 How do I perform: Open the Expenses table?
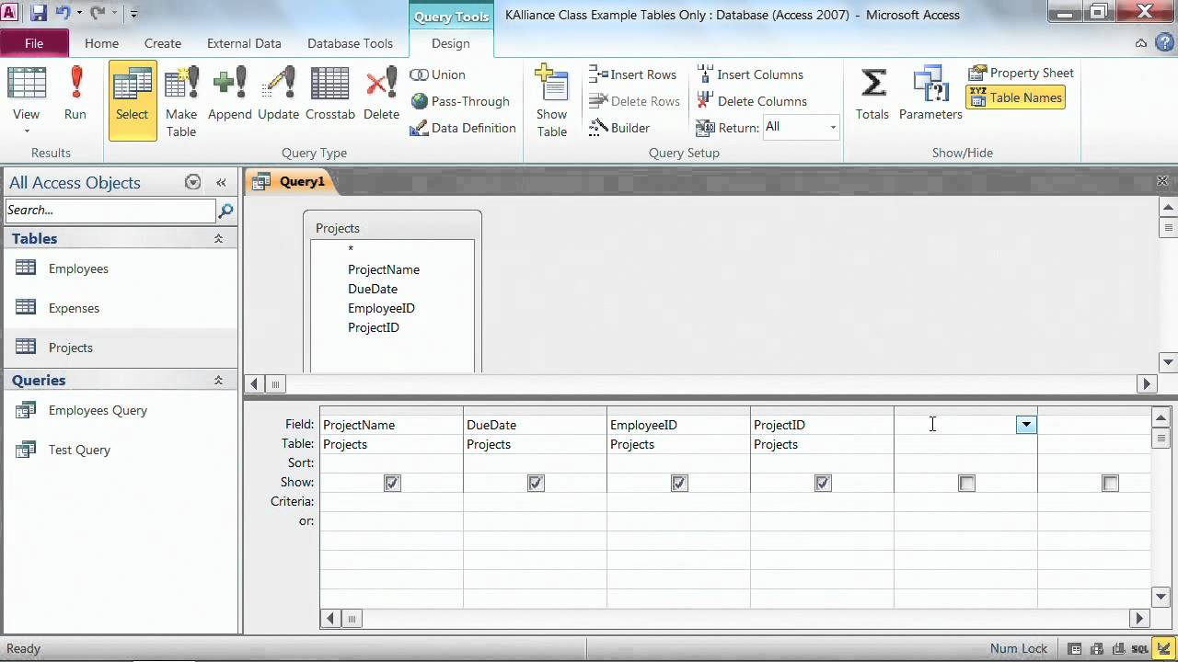(x=120, y=308)
